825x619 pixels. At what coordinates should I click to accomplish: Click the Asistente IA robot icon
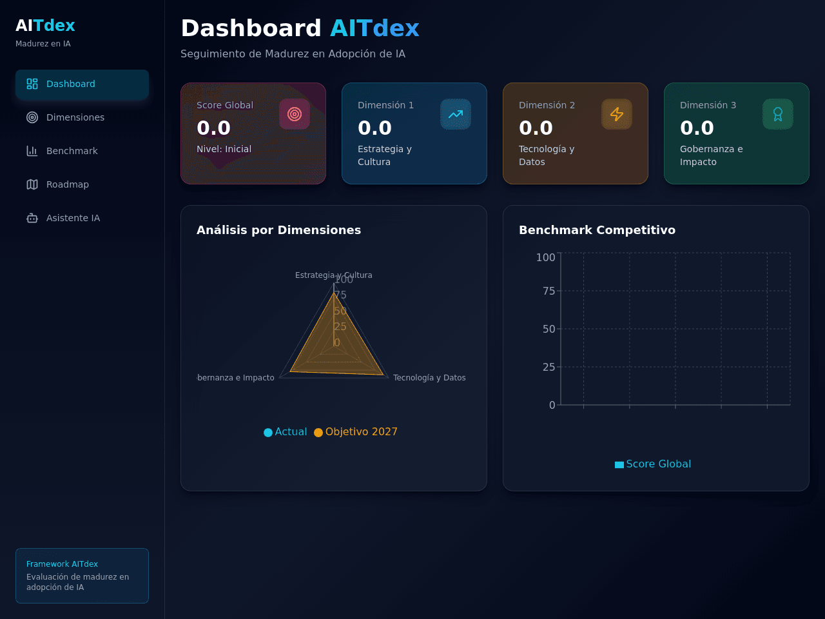pos(32,218)
